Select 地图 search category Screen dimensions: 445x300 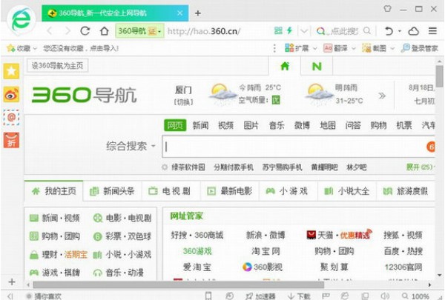pyautogui.click(x=328, y=125)
